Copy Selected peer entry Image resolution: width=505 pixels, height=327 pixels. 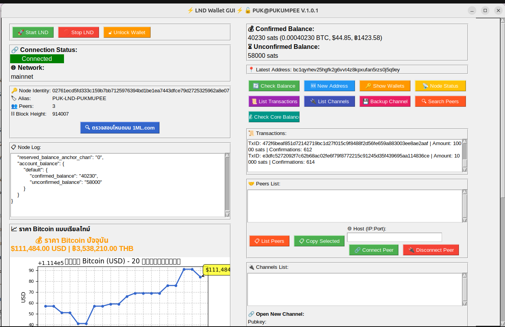point(319,241)
